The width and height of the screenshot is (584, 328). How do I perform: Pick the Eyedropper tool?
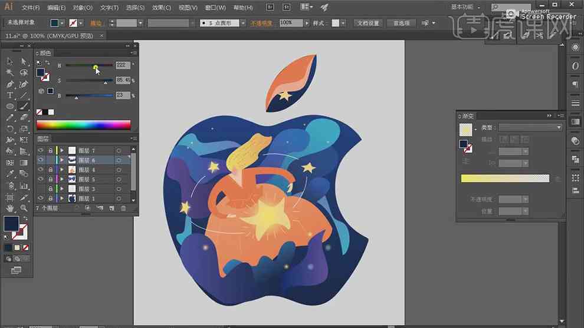click(x=10, y=174)
